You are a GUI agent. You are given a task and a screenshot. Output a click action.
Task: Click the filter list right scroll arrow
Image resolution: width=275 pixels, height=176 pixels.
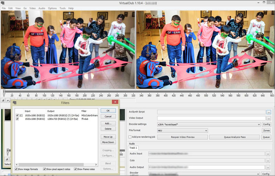pyautogui.click(x=96, y=164)
